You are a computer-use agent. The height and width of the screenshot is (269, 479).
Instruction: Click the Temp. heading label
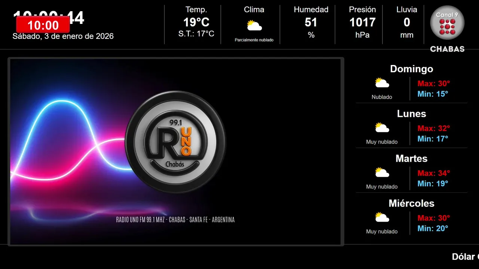(196, 10)
